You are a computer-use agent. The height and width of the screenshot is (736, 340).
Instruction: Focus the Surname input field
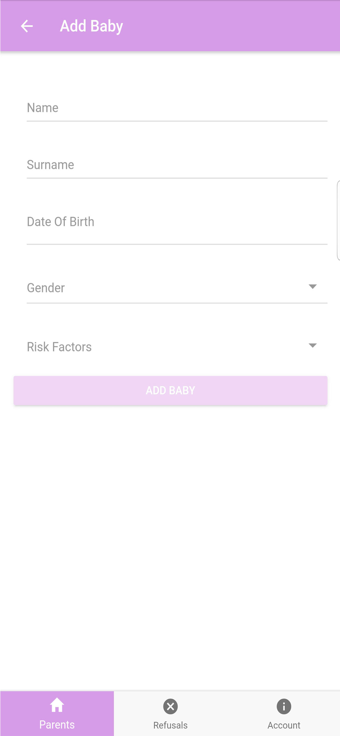177,165
